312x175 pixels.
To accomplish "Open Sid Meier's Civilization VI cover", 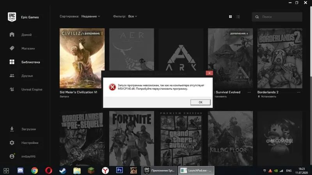I will [82, 58].
